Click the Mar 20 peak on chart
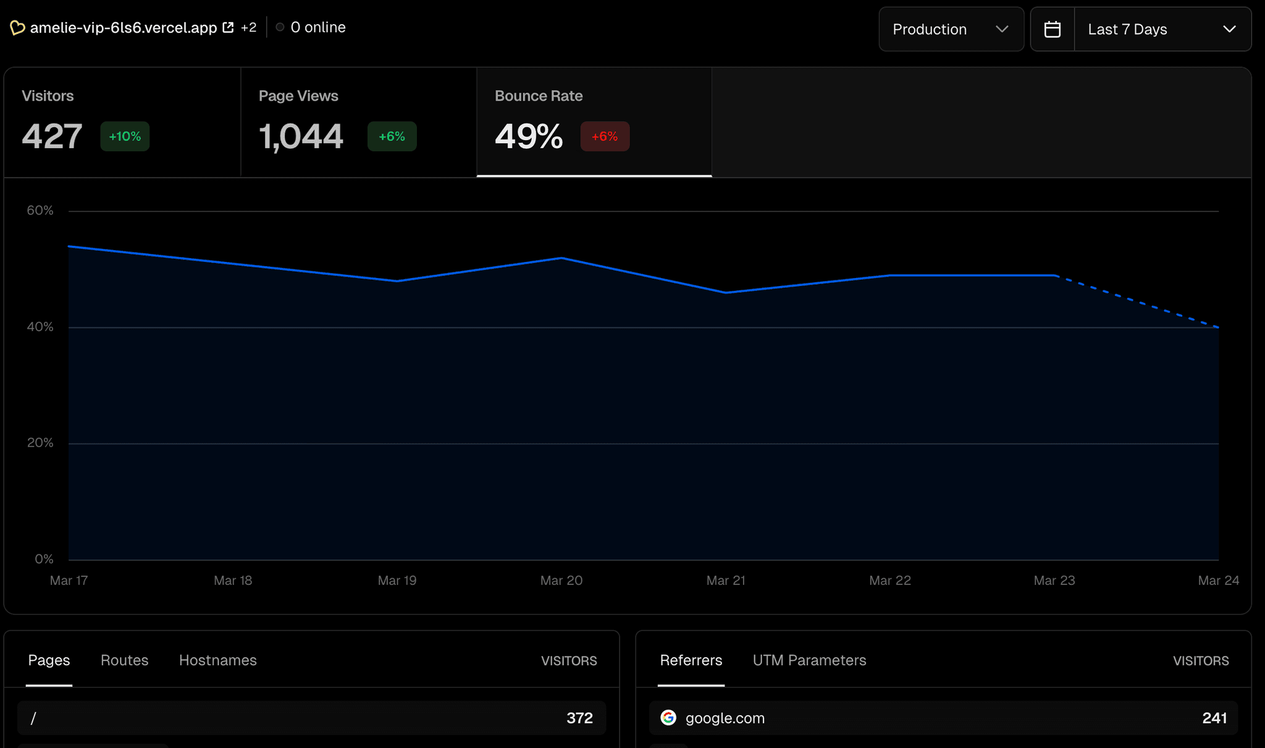This screenshot has height=748, width=1265. pyautogui.click(x=561, y=258)
